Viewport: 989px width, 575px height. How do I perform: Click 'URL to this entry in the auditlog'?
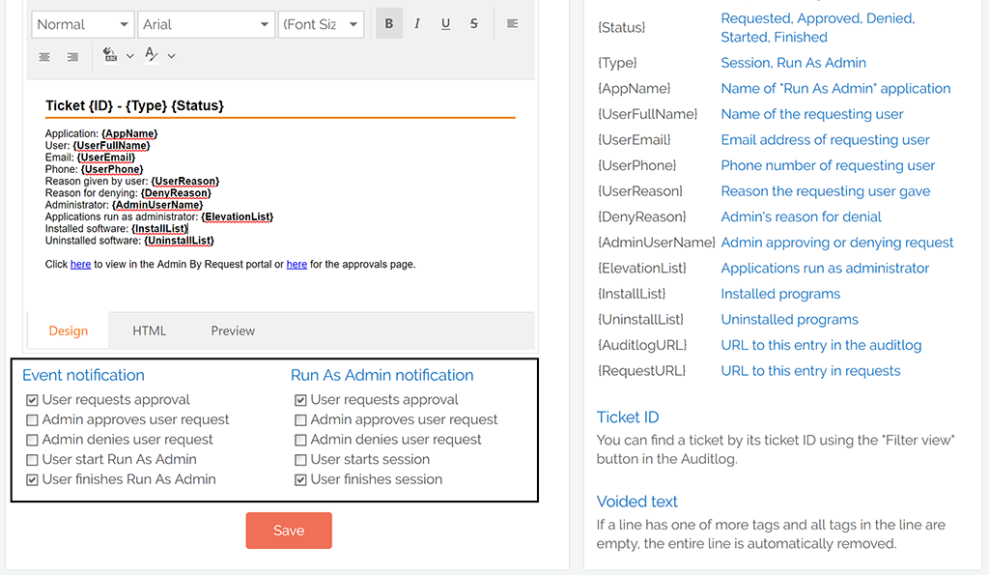(821, 345)
